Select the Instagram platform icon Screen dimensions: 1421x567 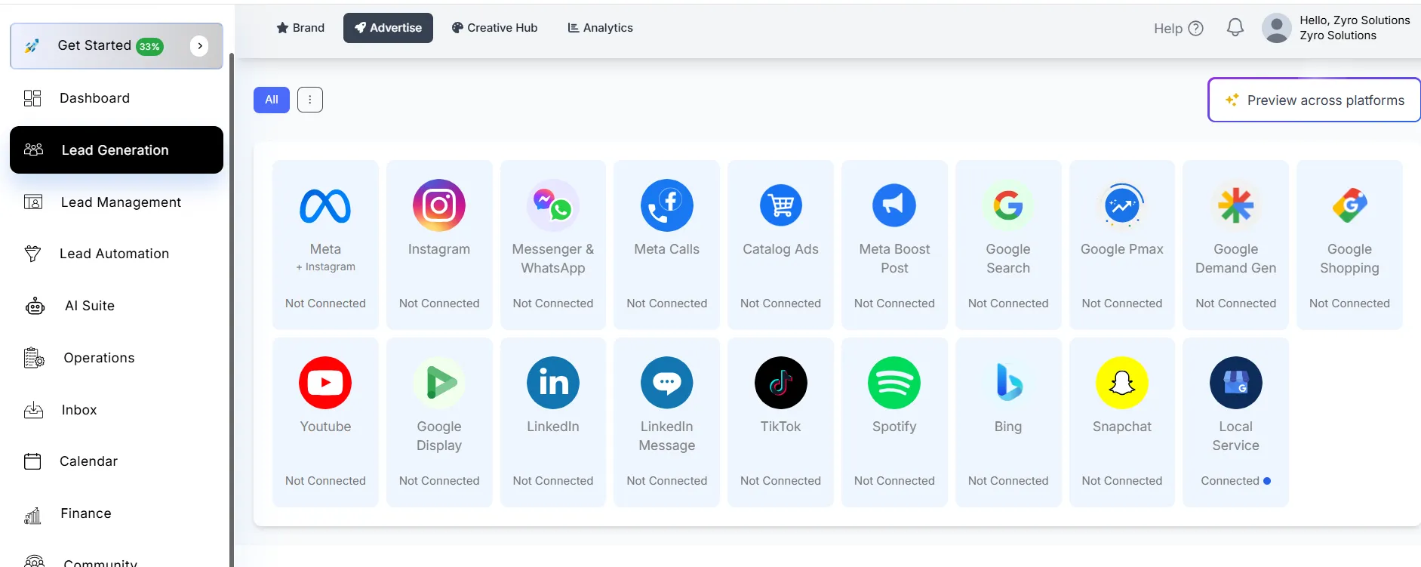(x=438, y=205)
